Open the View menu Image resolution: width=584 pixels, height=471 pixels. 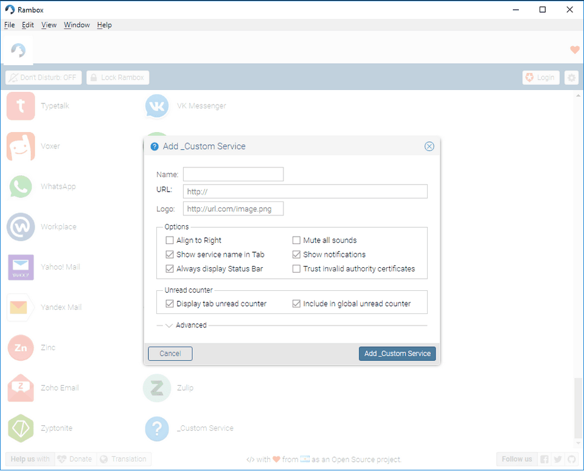coord(49,25)
